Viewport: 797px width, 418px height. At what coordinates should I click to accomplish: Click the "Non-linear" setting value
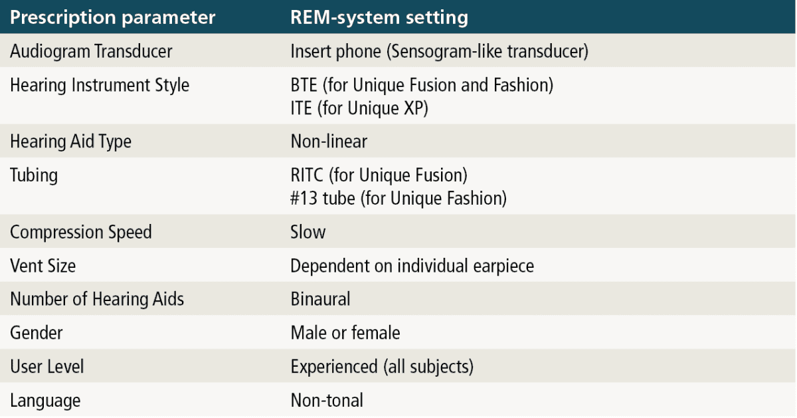[x=329, y=142]
